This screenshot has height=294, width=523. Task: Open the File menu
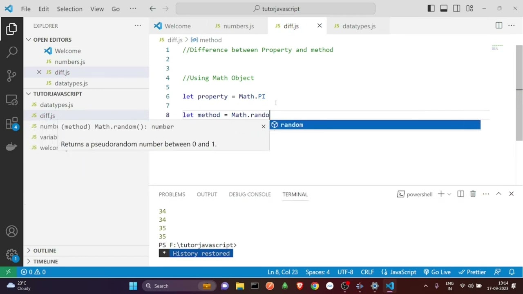(26, 9)
